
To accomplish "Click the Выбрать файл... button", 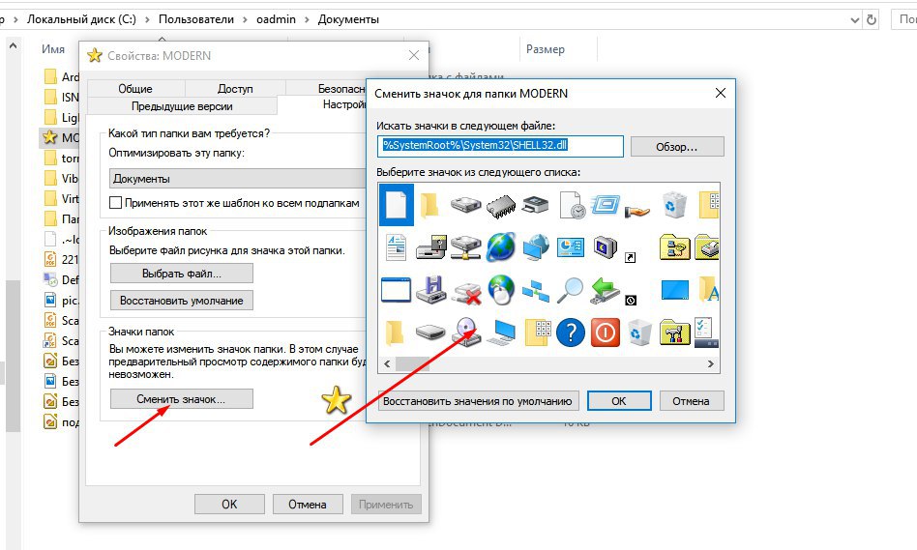I will [x=181, y=273].
